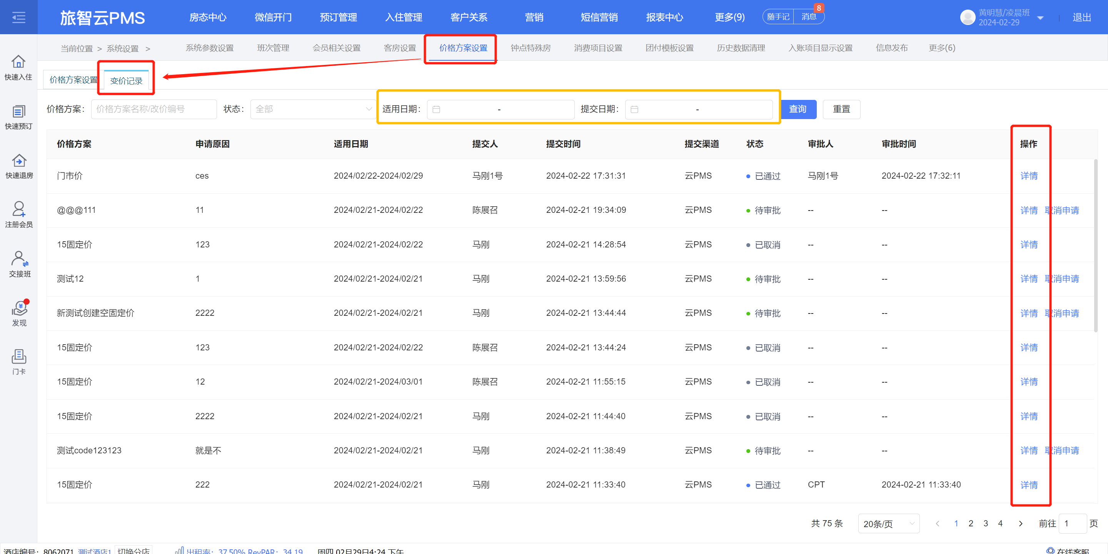Click 切换分店 switch branch button
The image size is (1108, 554).
click(x=133, y=550)
